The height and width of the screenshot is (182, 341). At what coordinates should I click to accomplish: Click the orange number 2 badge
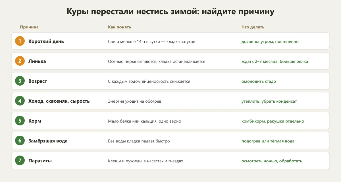pos(20,61)
